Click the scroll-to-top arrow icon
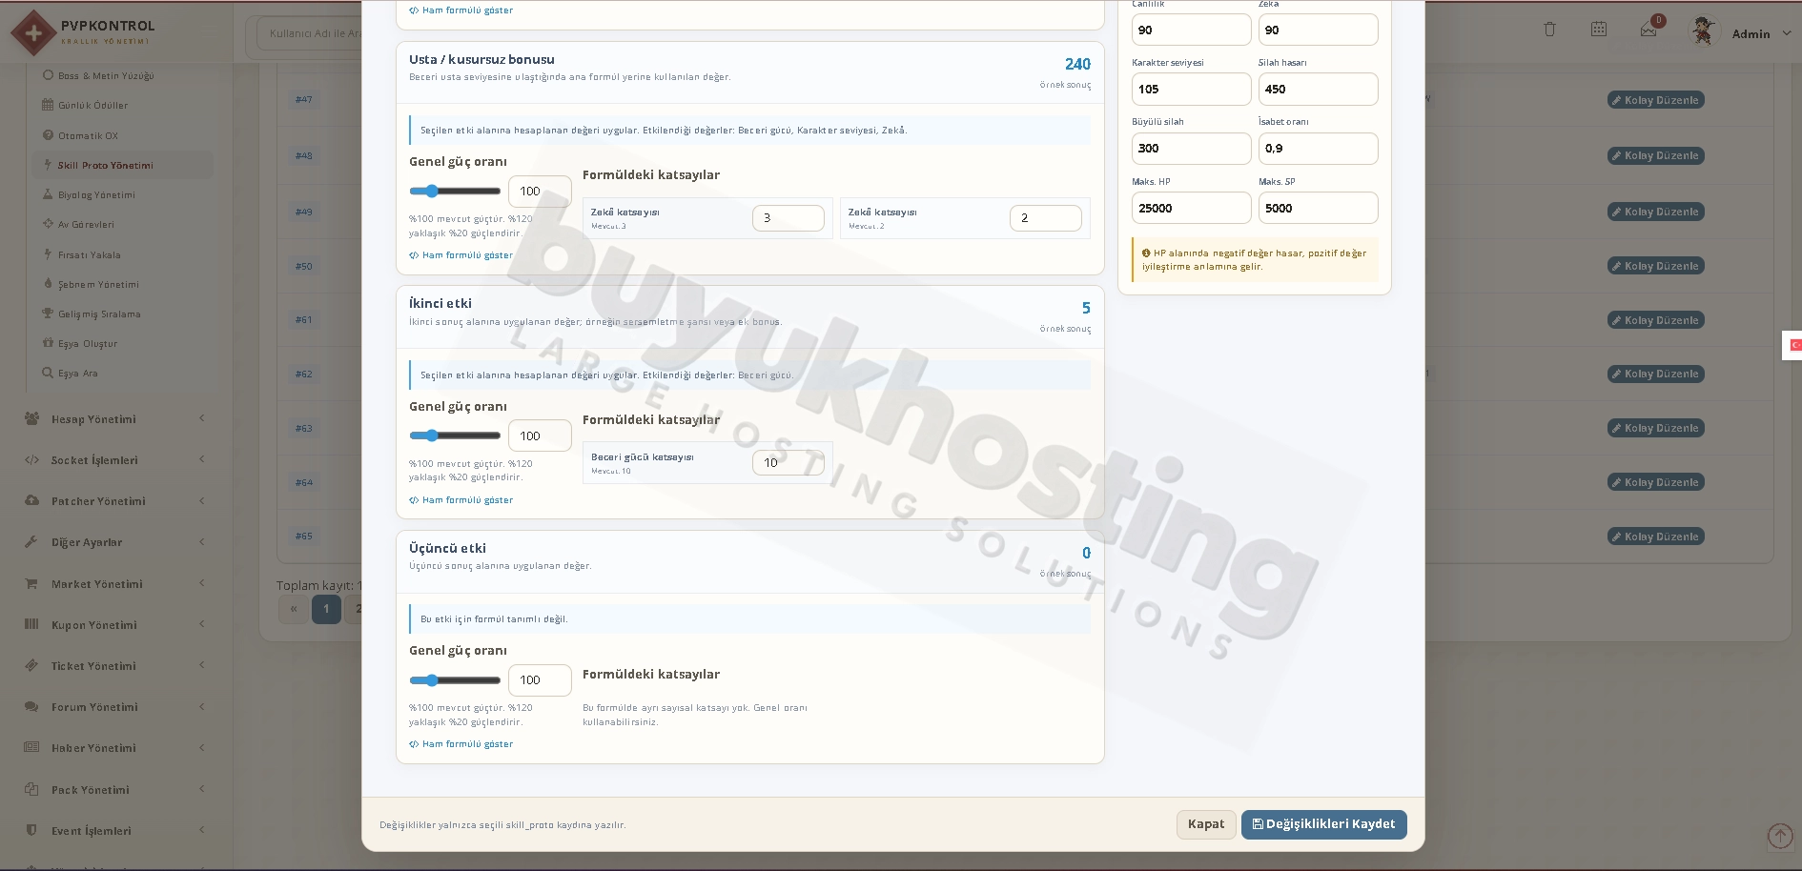Image resolution: width=1802 pixels, height=871 pixels. click(1780, 836)
